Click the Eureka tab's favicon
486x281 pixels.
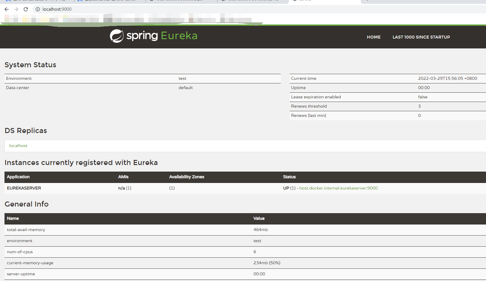coord(295,1)
